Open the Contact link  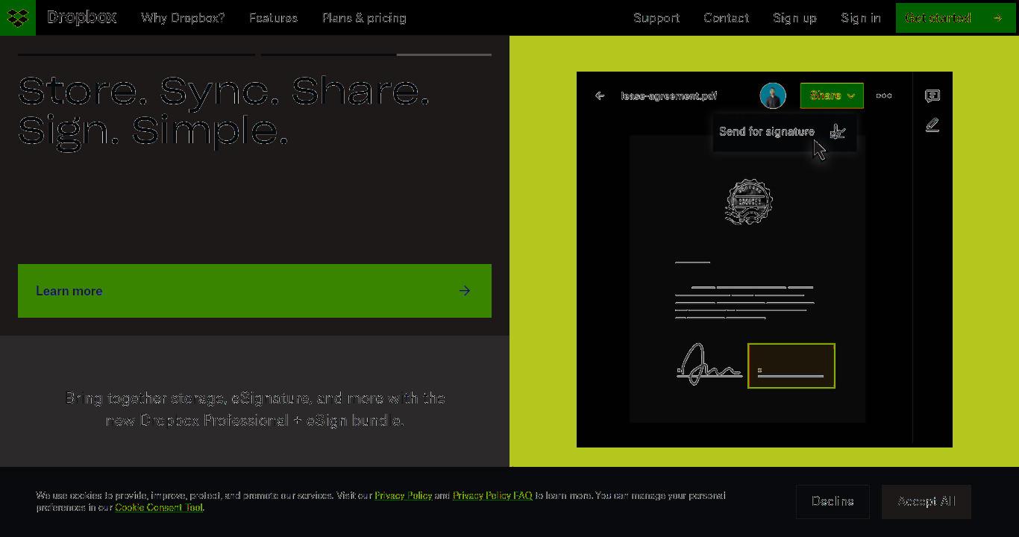pos(726,18)
